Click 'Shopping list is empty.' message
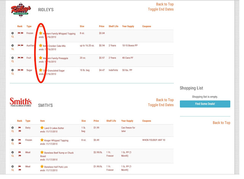 click(x=205, y=97)
